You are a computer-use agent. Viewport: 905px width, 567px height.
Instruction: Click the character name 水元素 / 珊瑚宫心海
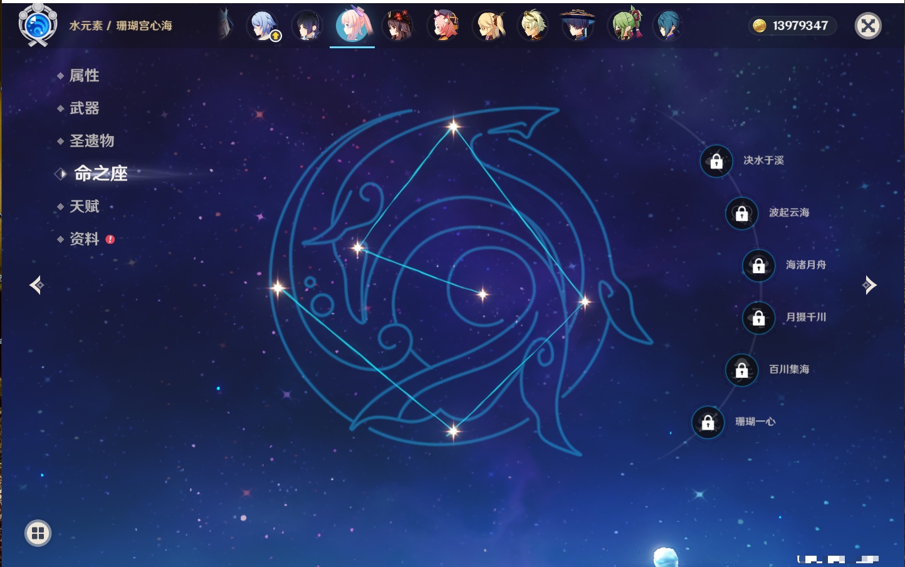click(x=120, y=26)
